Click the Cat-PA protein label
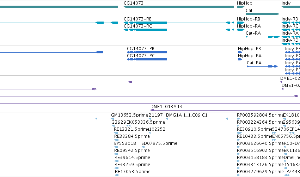This screenshot has width=300, height=177. coord(254,63)
